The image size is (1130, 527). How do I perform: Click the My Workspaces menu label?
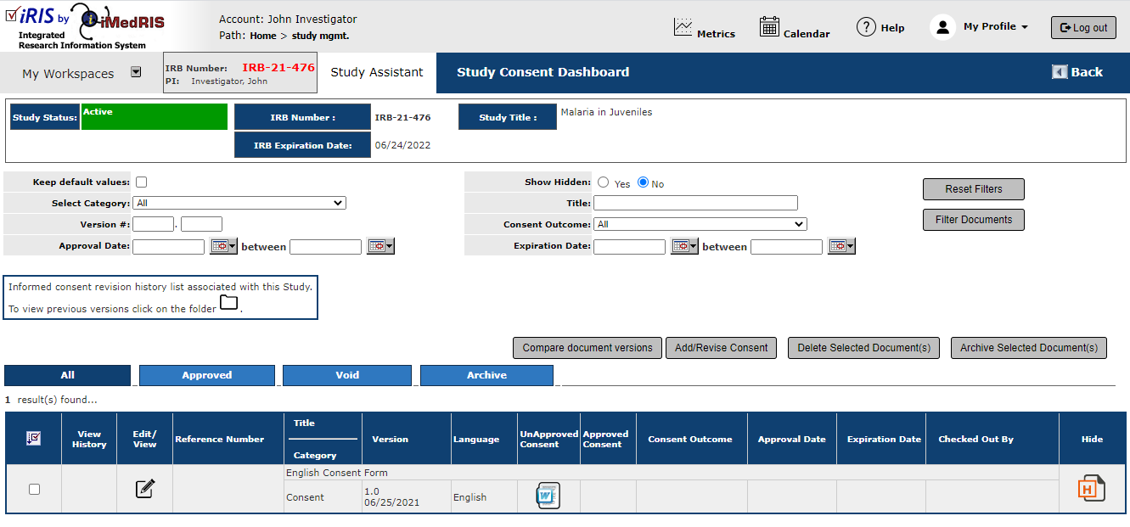pos(68,74)
